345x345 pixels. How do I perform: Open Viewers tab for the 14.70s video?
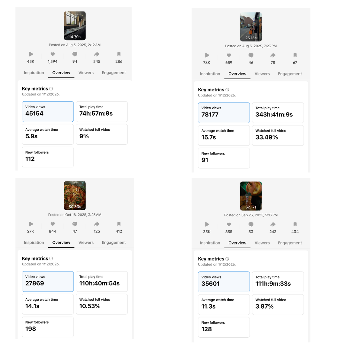point(86,73)
